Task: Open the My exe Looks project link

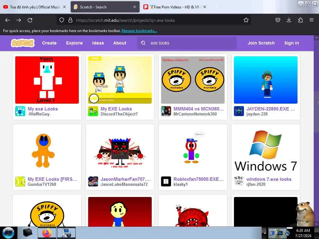Action: [x=43, y=109]
